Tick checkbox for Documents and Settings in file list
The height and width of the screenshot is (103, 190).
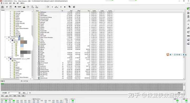coord(37,17)
